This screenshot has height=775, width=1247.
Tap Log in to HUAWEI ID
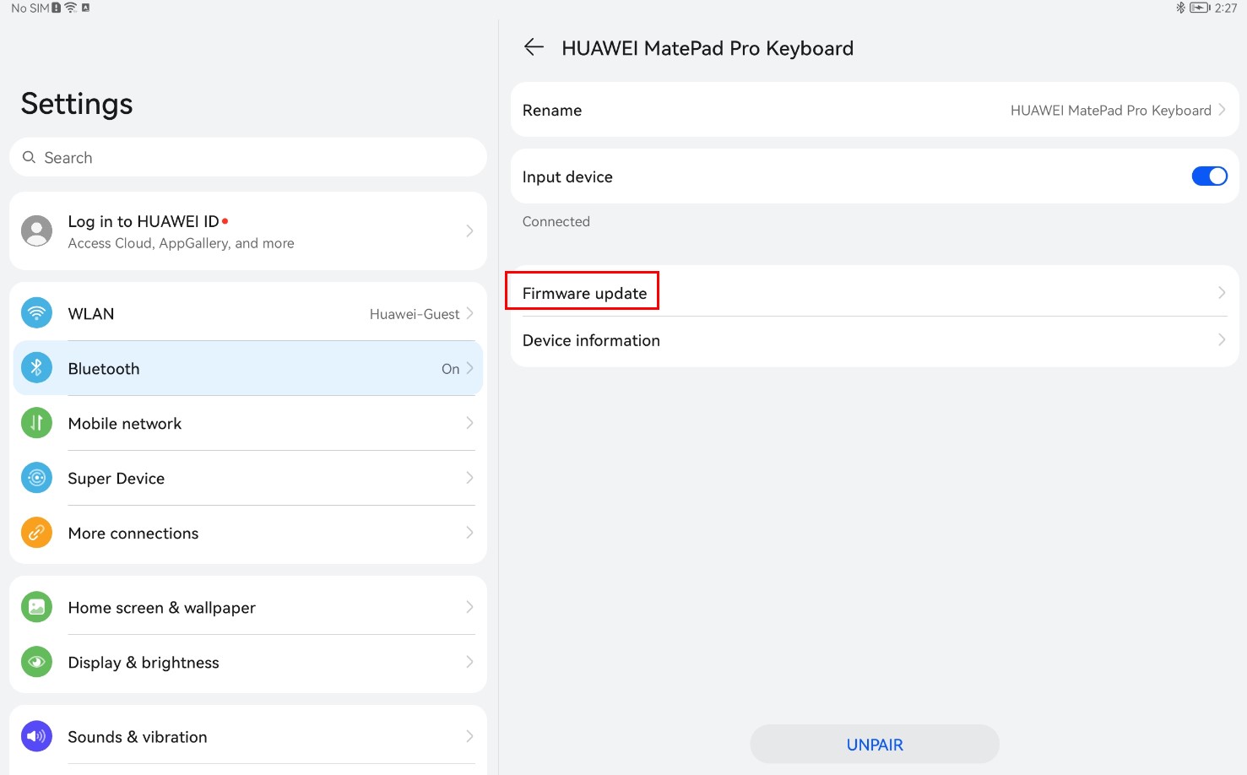(x=248, y=230)
